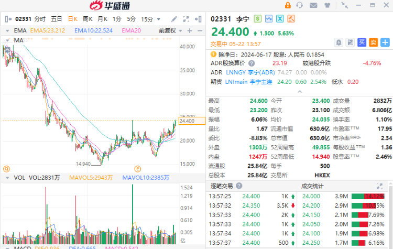Click the teal X badge next to 李宁

tap(280, 18)
